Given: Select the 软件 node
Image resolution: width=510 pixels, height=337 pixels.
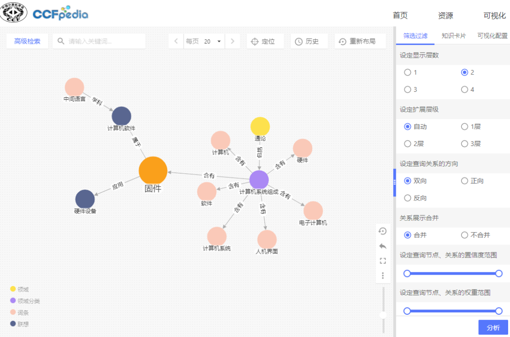Looking at the screenshot, I should (206, 191).
